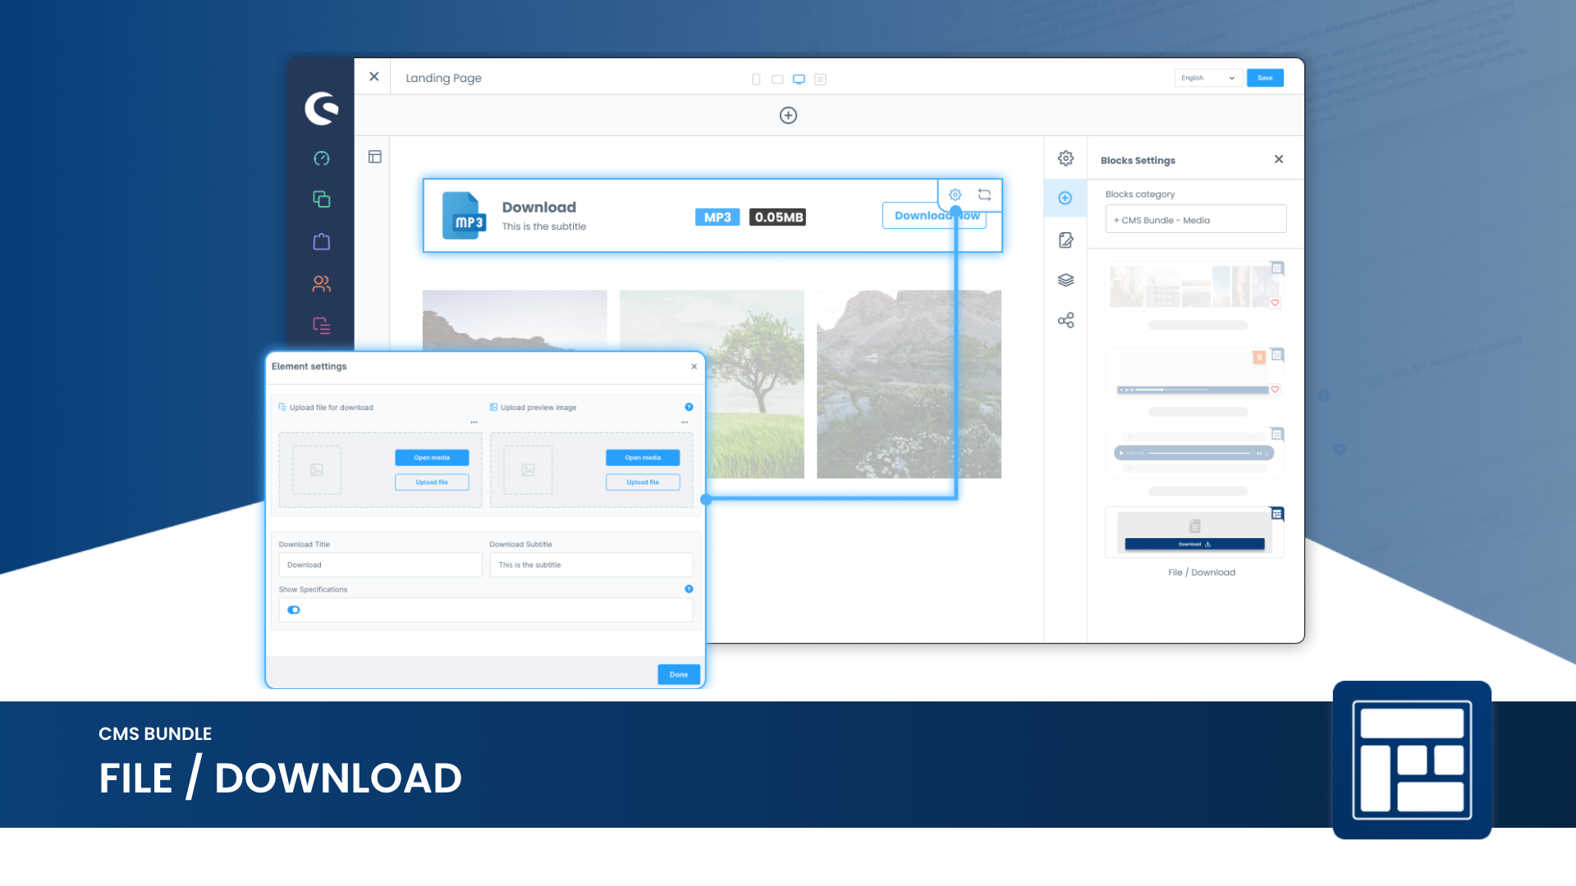Switch to desktop viewport preview
Screen dimensions: 1576x886
click(799, 80)
